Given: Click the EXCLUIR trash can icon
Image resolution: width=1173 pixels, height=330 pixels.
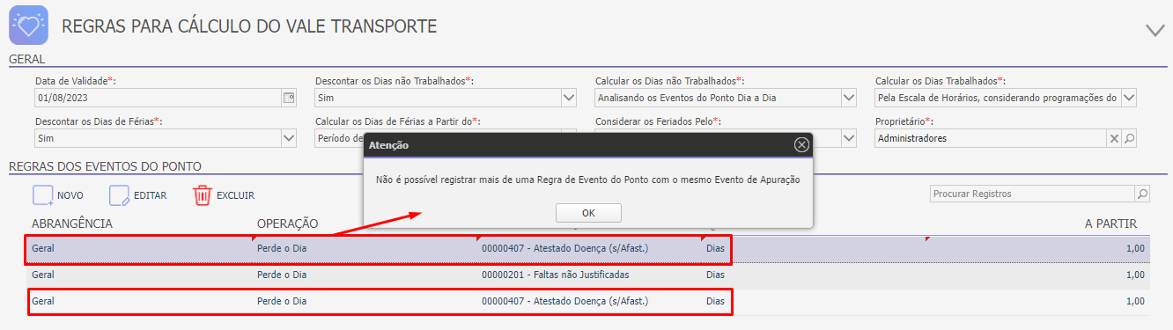Looking at the screenshot, I should click(x=203, y=195).
